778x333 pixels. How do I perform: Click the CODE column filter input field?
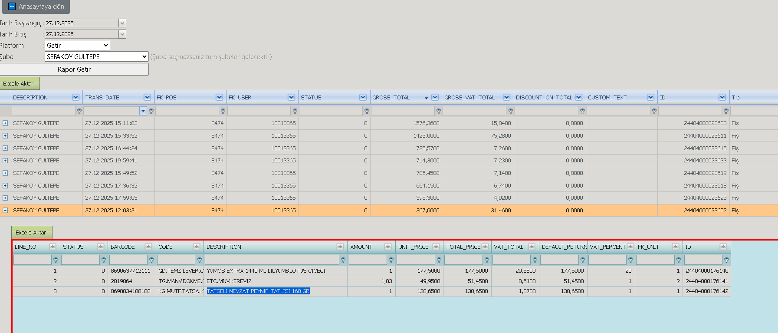coord(176,260)
